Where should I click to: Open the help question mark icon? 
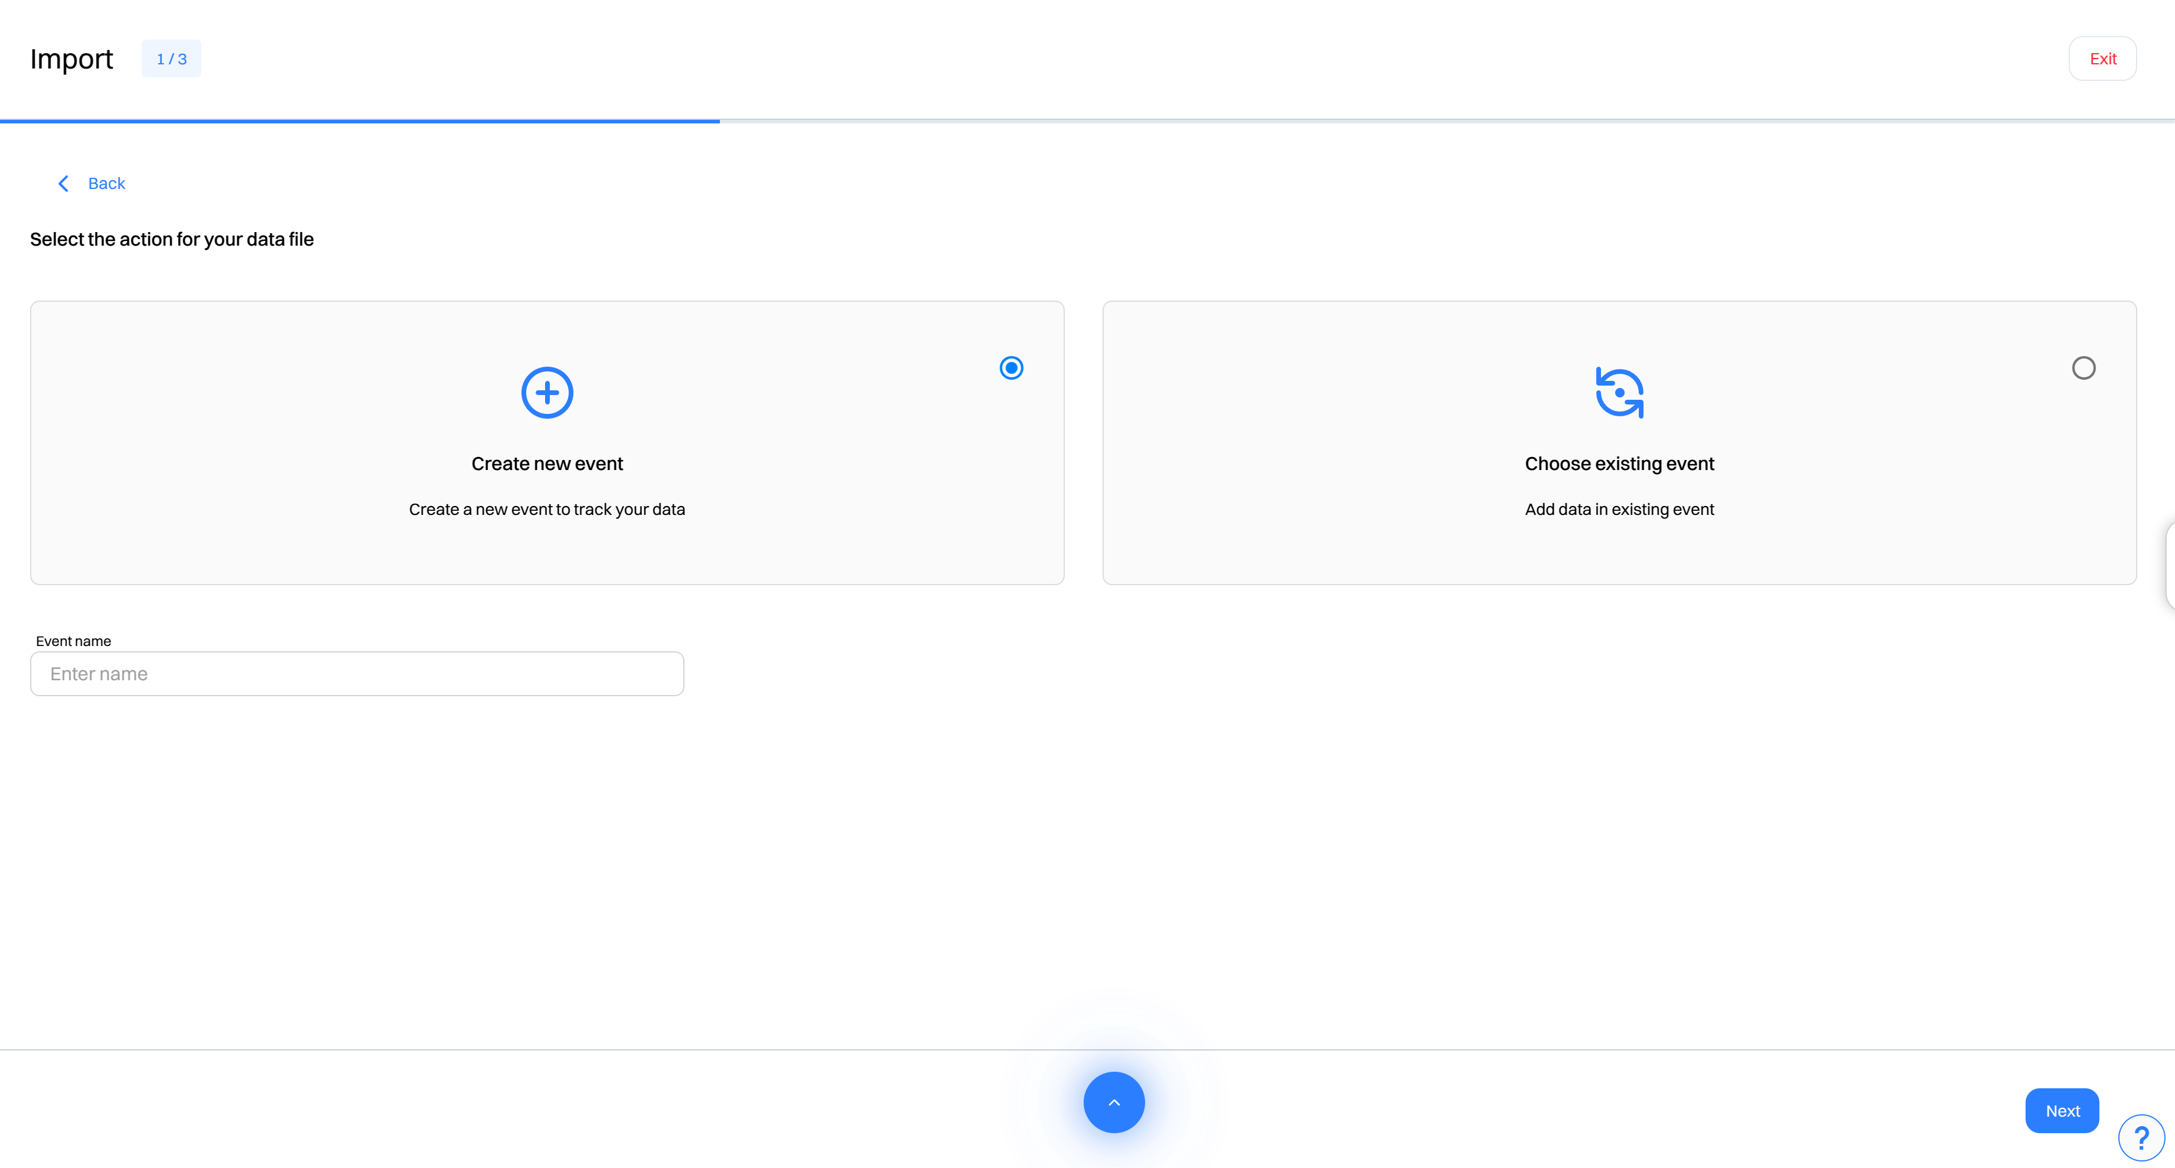tap(2141, 1138)
